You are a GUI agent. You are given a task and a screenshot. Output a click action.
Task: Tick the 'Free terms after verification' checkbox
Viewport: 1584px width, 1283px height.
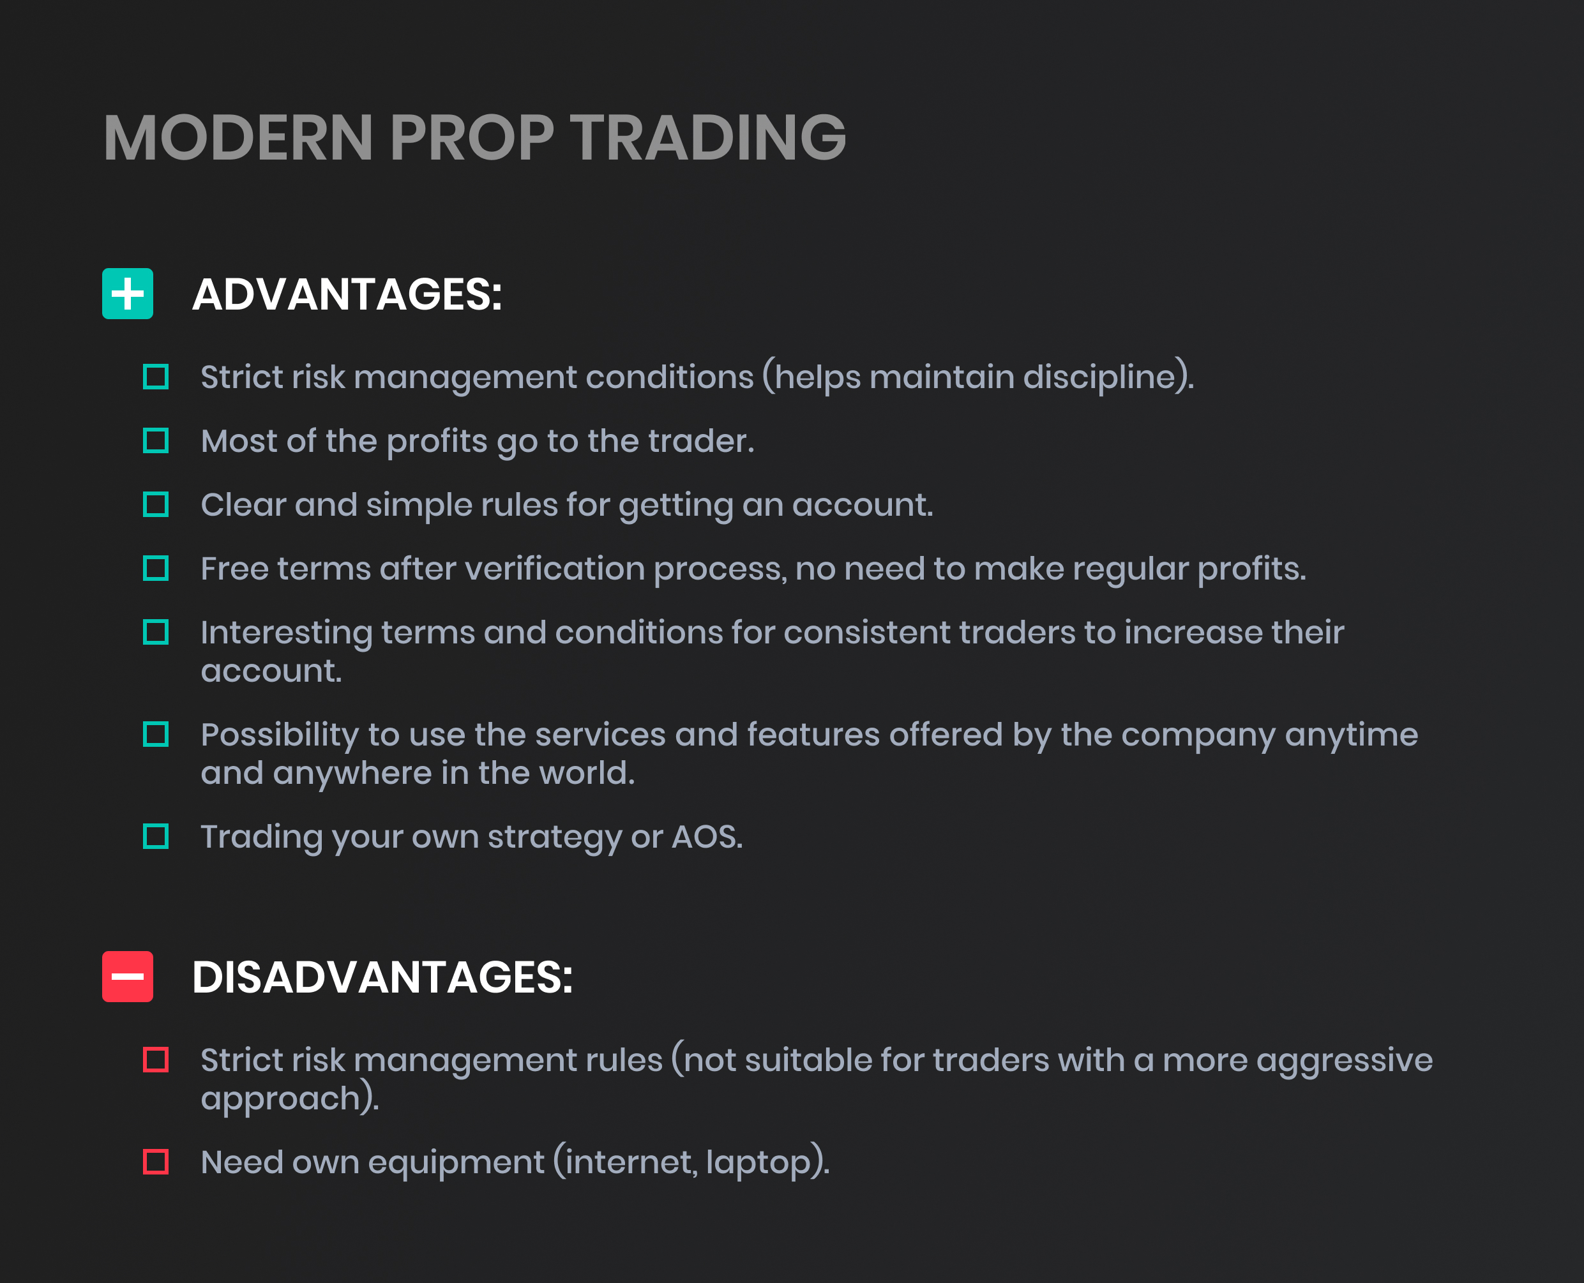tap(155, 568)
